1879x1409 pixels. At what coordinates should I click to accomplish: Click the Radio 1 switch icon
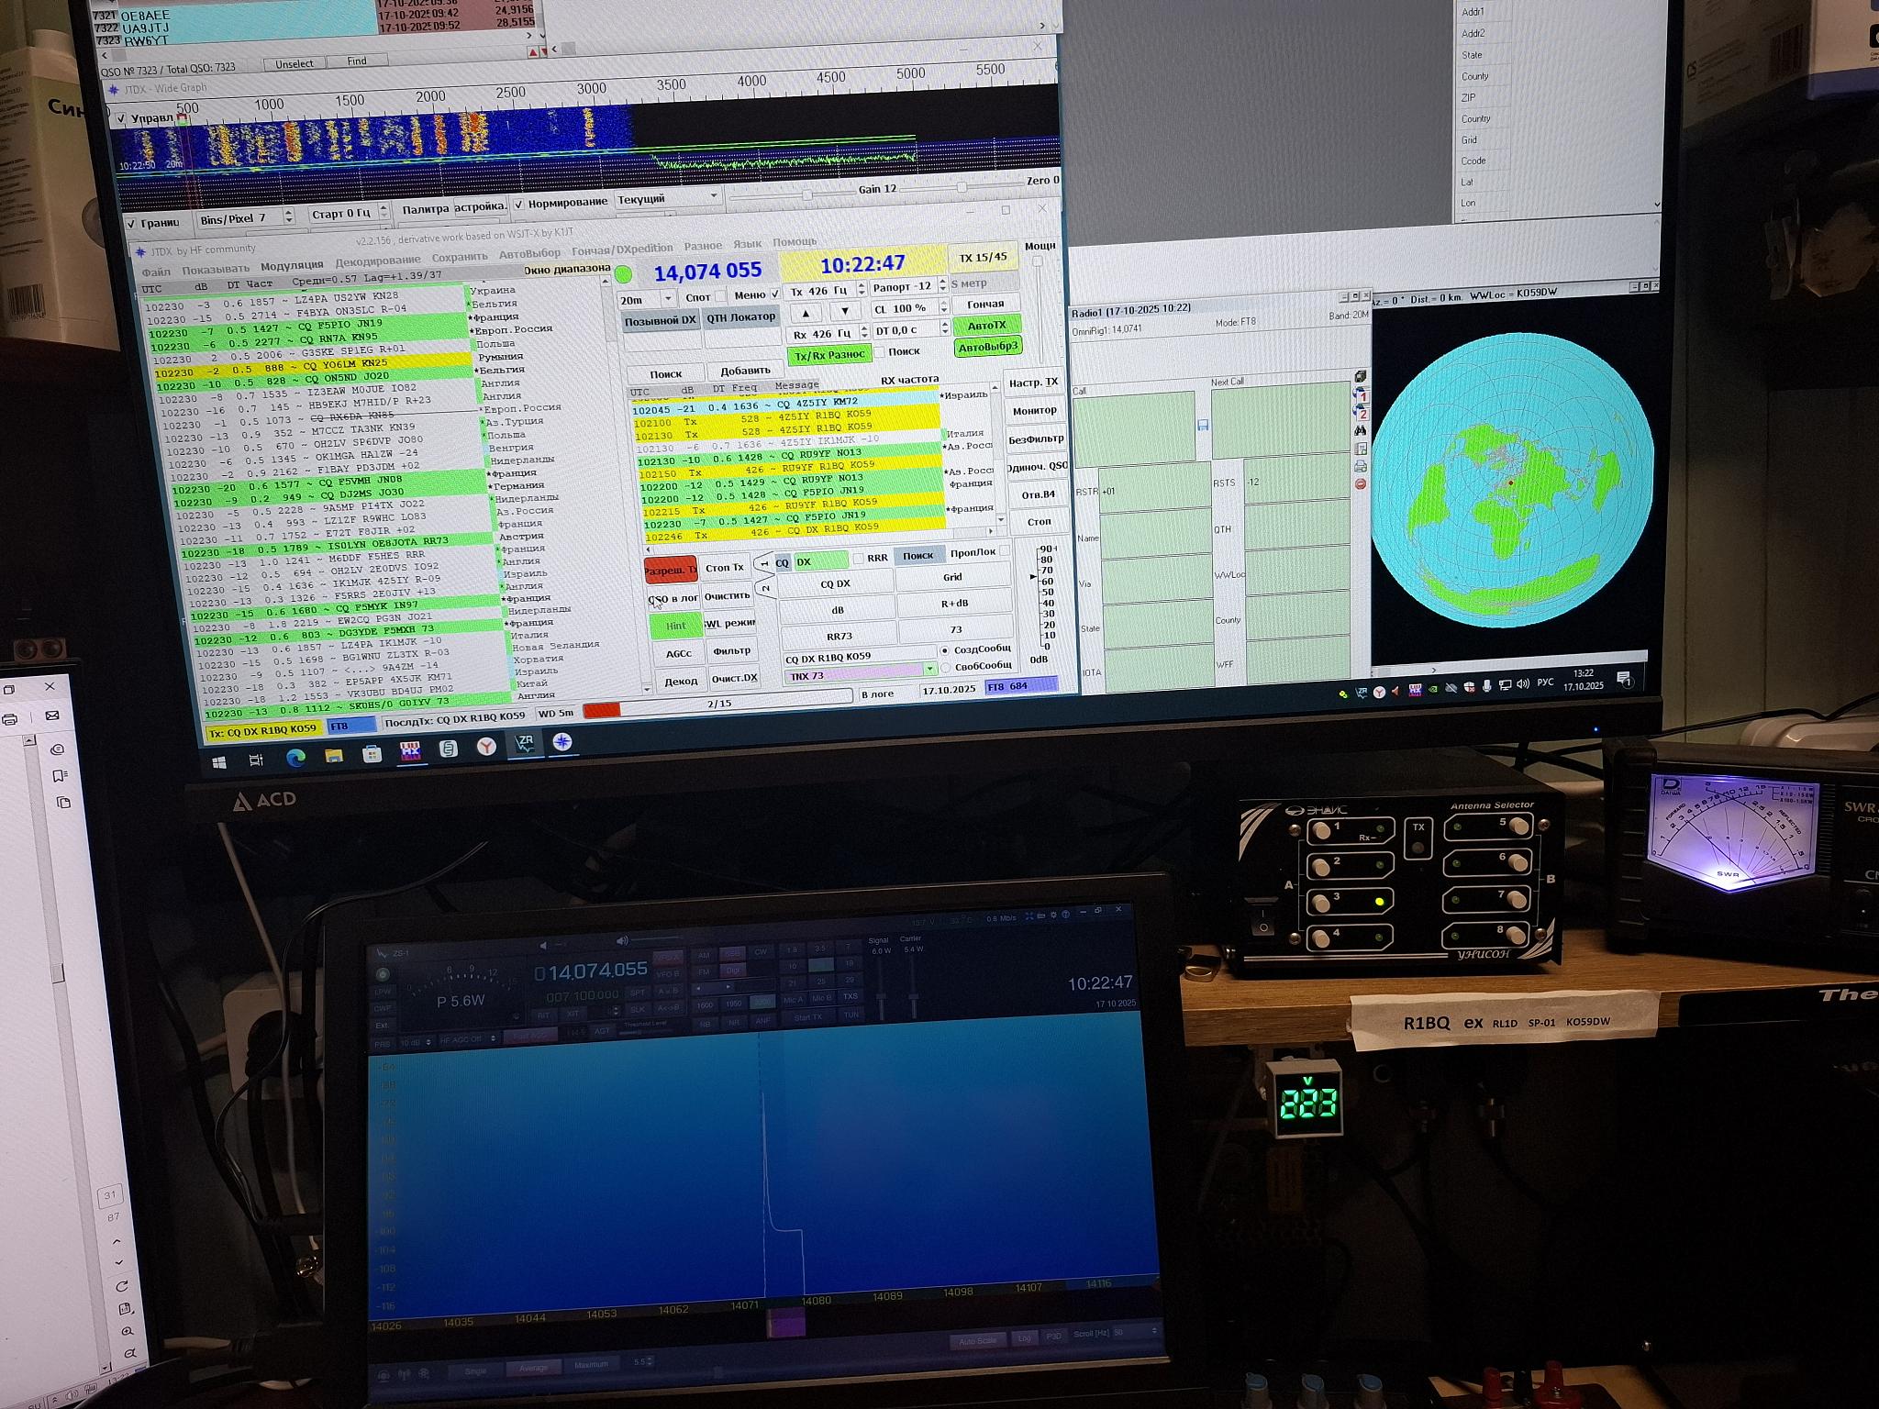click(1361, 395)
